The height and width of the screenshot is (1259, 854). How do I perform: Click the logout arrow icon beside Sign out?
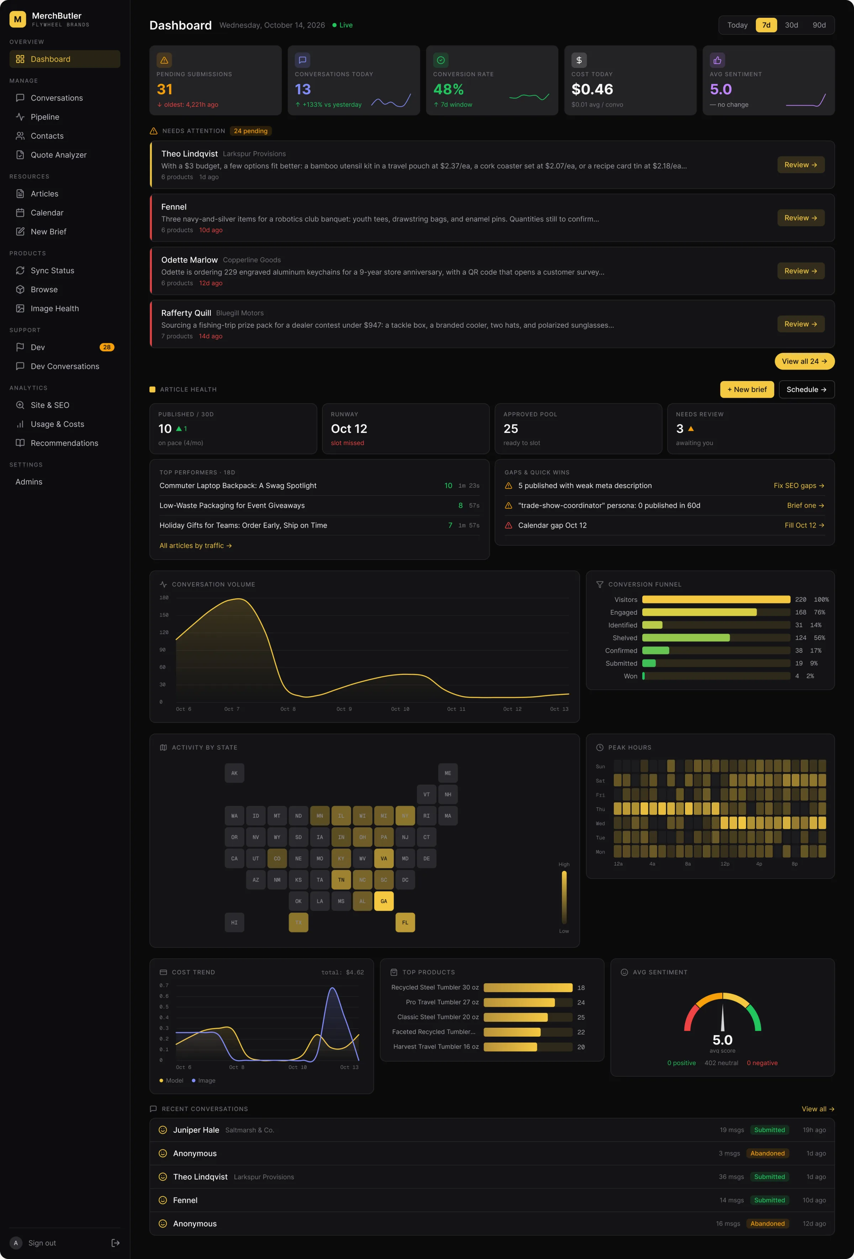(x=115, y=1243)
